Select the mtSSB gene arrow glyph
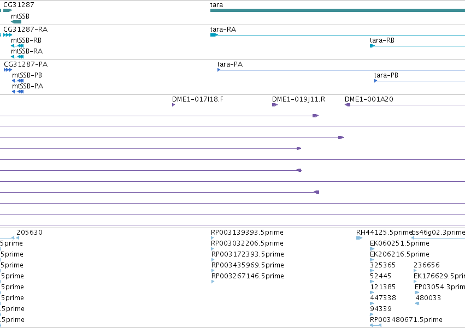The width and height of the screenshot is (465, 328). point(16,22)
